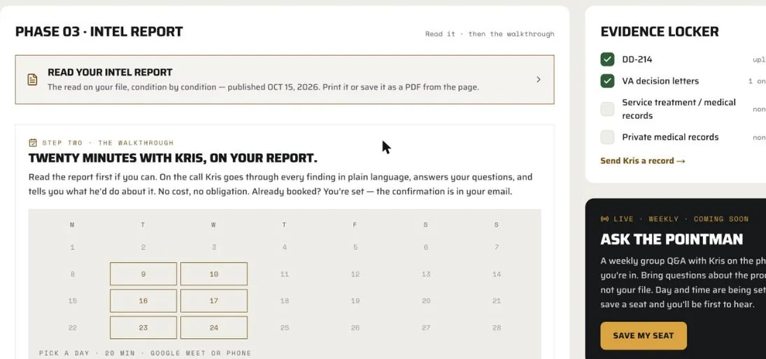This screenshot has height=359, width=766.
Task: Click the VA decision letters label
Action: (660, 81)
